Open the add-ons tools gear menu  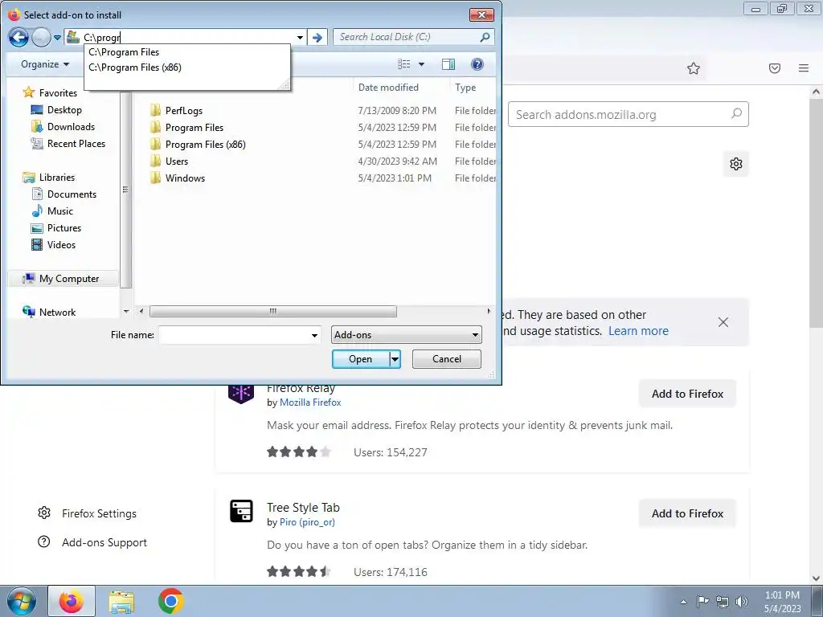736,164
